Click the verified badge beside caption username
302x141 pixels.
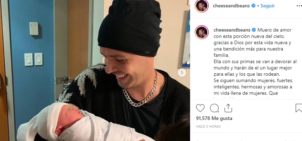click(254, 30)
